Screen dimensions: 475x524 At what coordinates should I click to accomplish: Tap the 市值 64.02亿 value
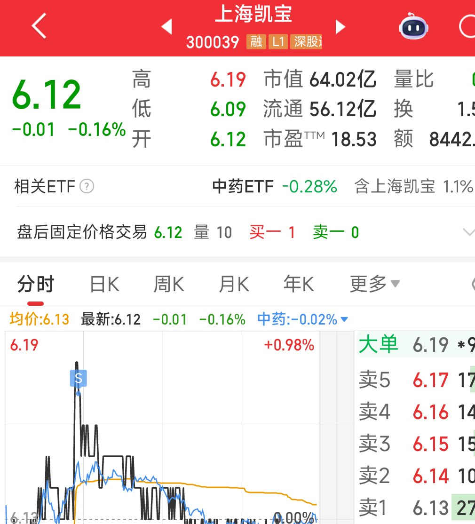pyautogui.click(x=320, y=79)
